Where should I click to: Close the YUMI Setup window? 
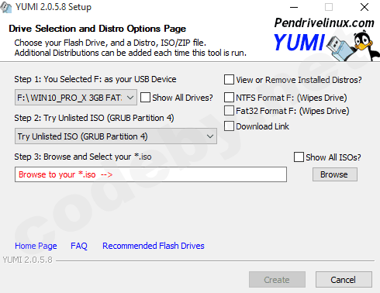coord(364,7)
